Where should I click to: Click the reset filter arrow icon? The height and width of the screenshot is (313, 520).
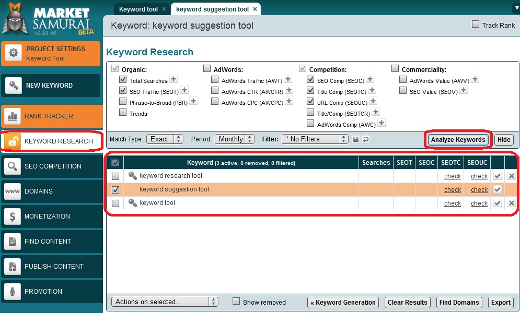click(365, 139)
